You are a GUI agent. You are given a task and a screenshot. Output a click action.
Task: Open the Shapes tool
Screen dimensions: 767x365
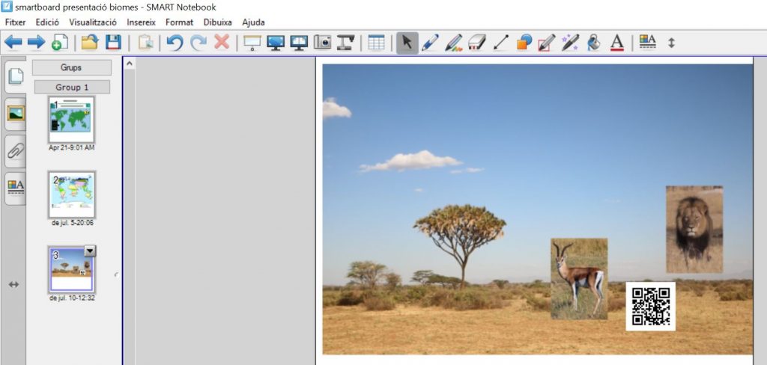click(x=524, y=43)
